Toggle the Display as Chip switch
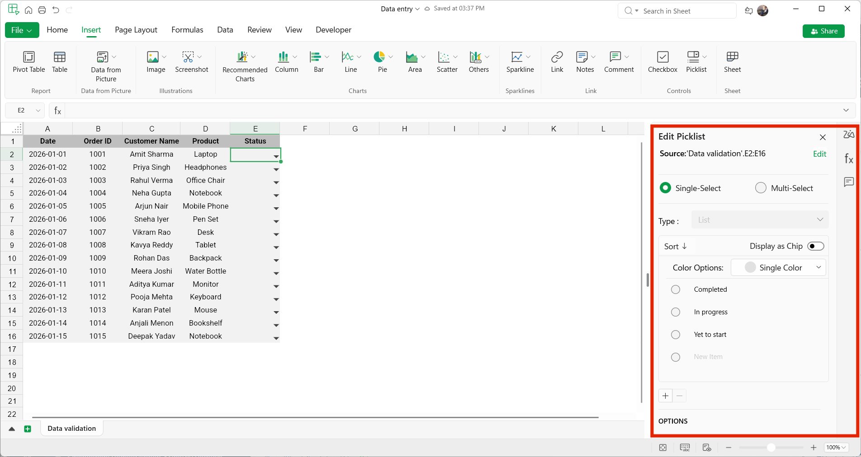 816,246
